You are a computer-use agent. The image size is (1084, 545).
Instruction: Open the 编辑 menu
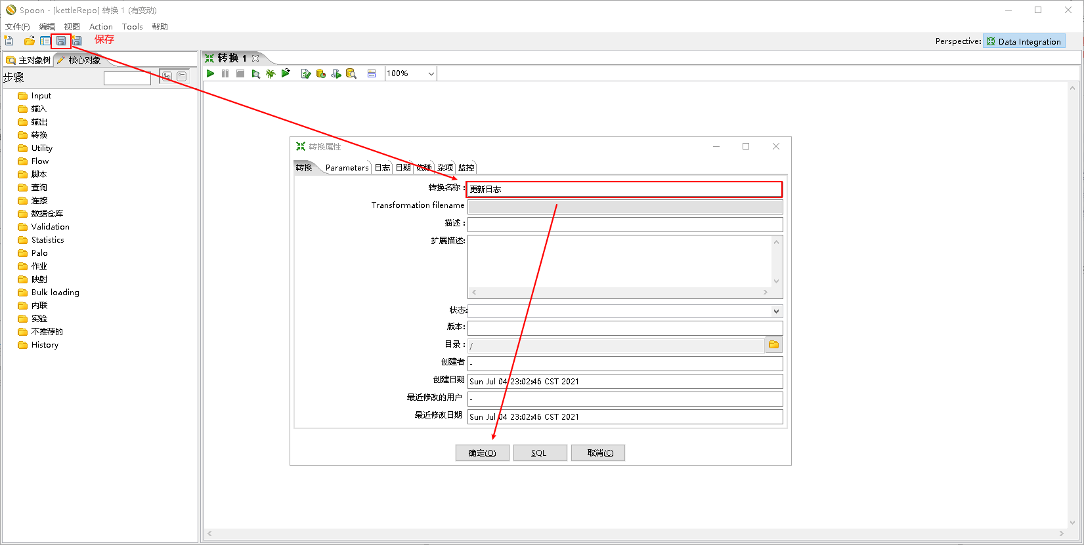tap(47, 27)
